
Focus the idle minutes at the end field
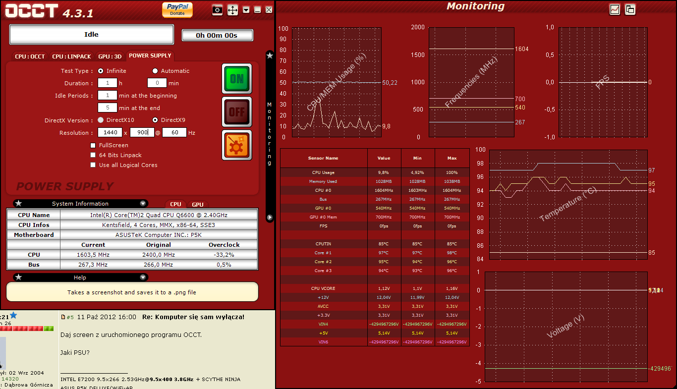pyautogui.click(x=108, y=108)
